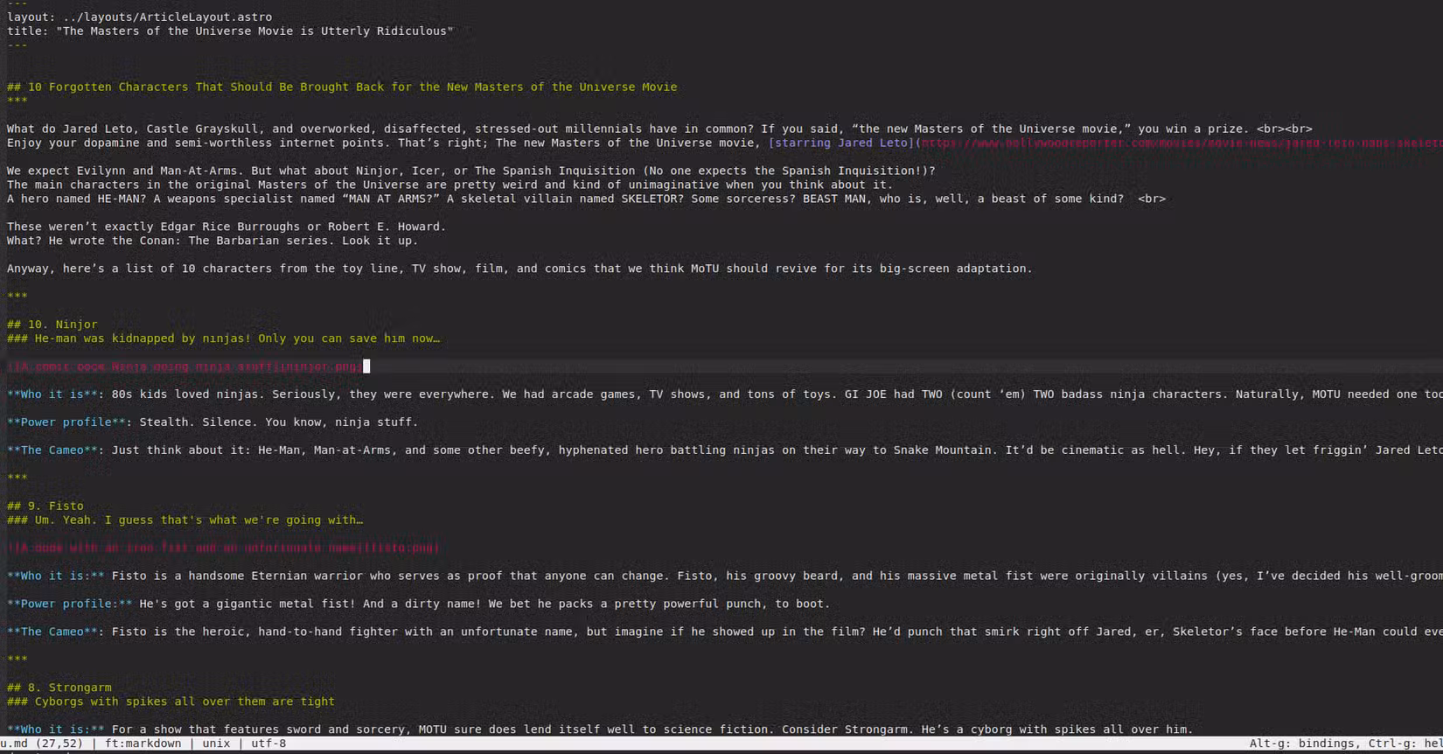Click the line starting 'What do Jared Leto, Castle Grayskull'
1443x754 pixels.
point(659,129)
